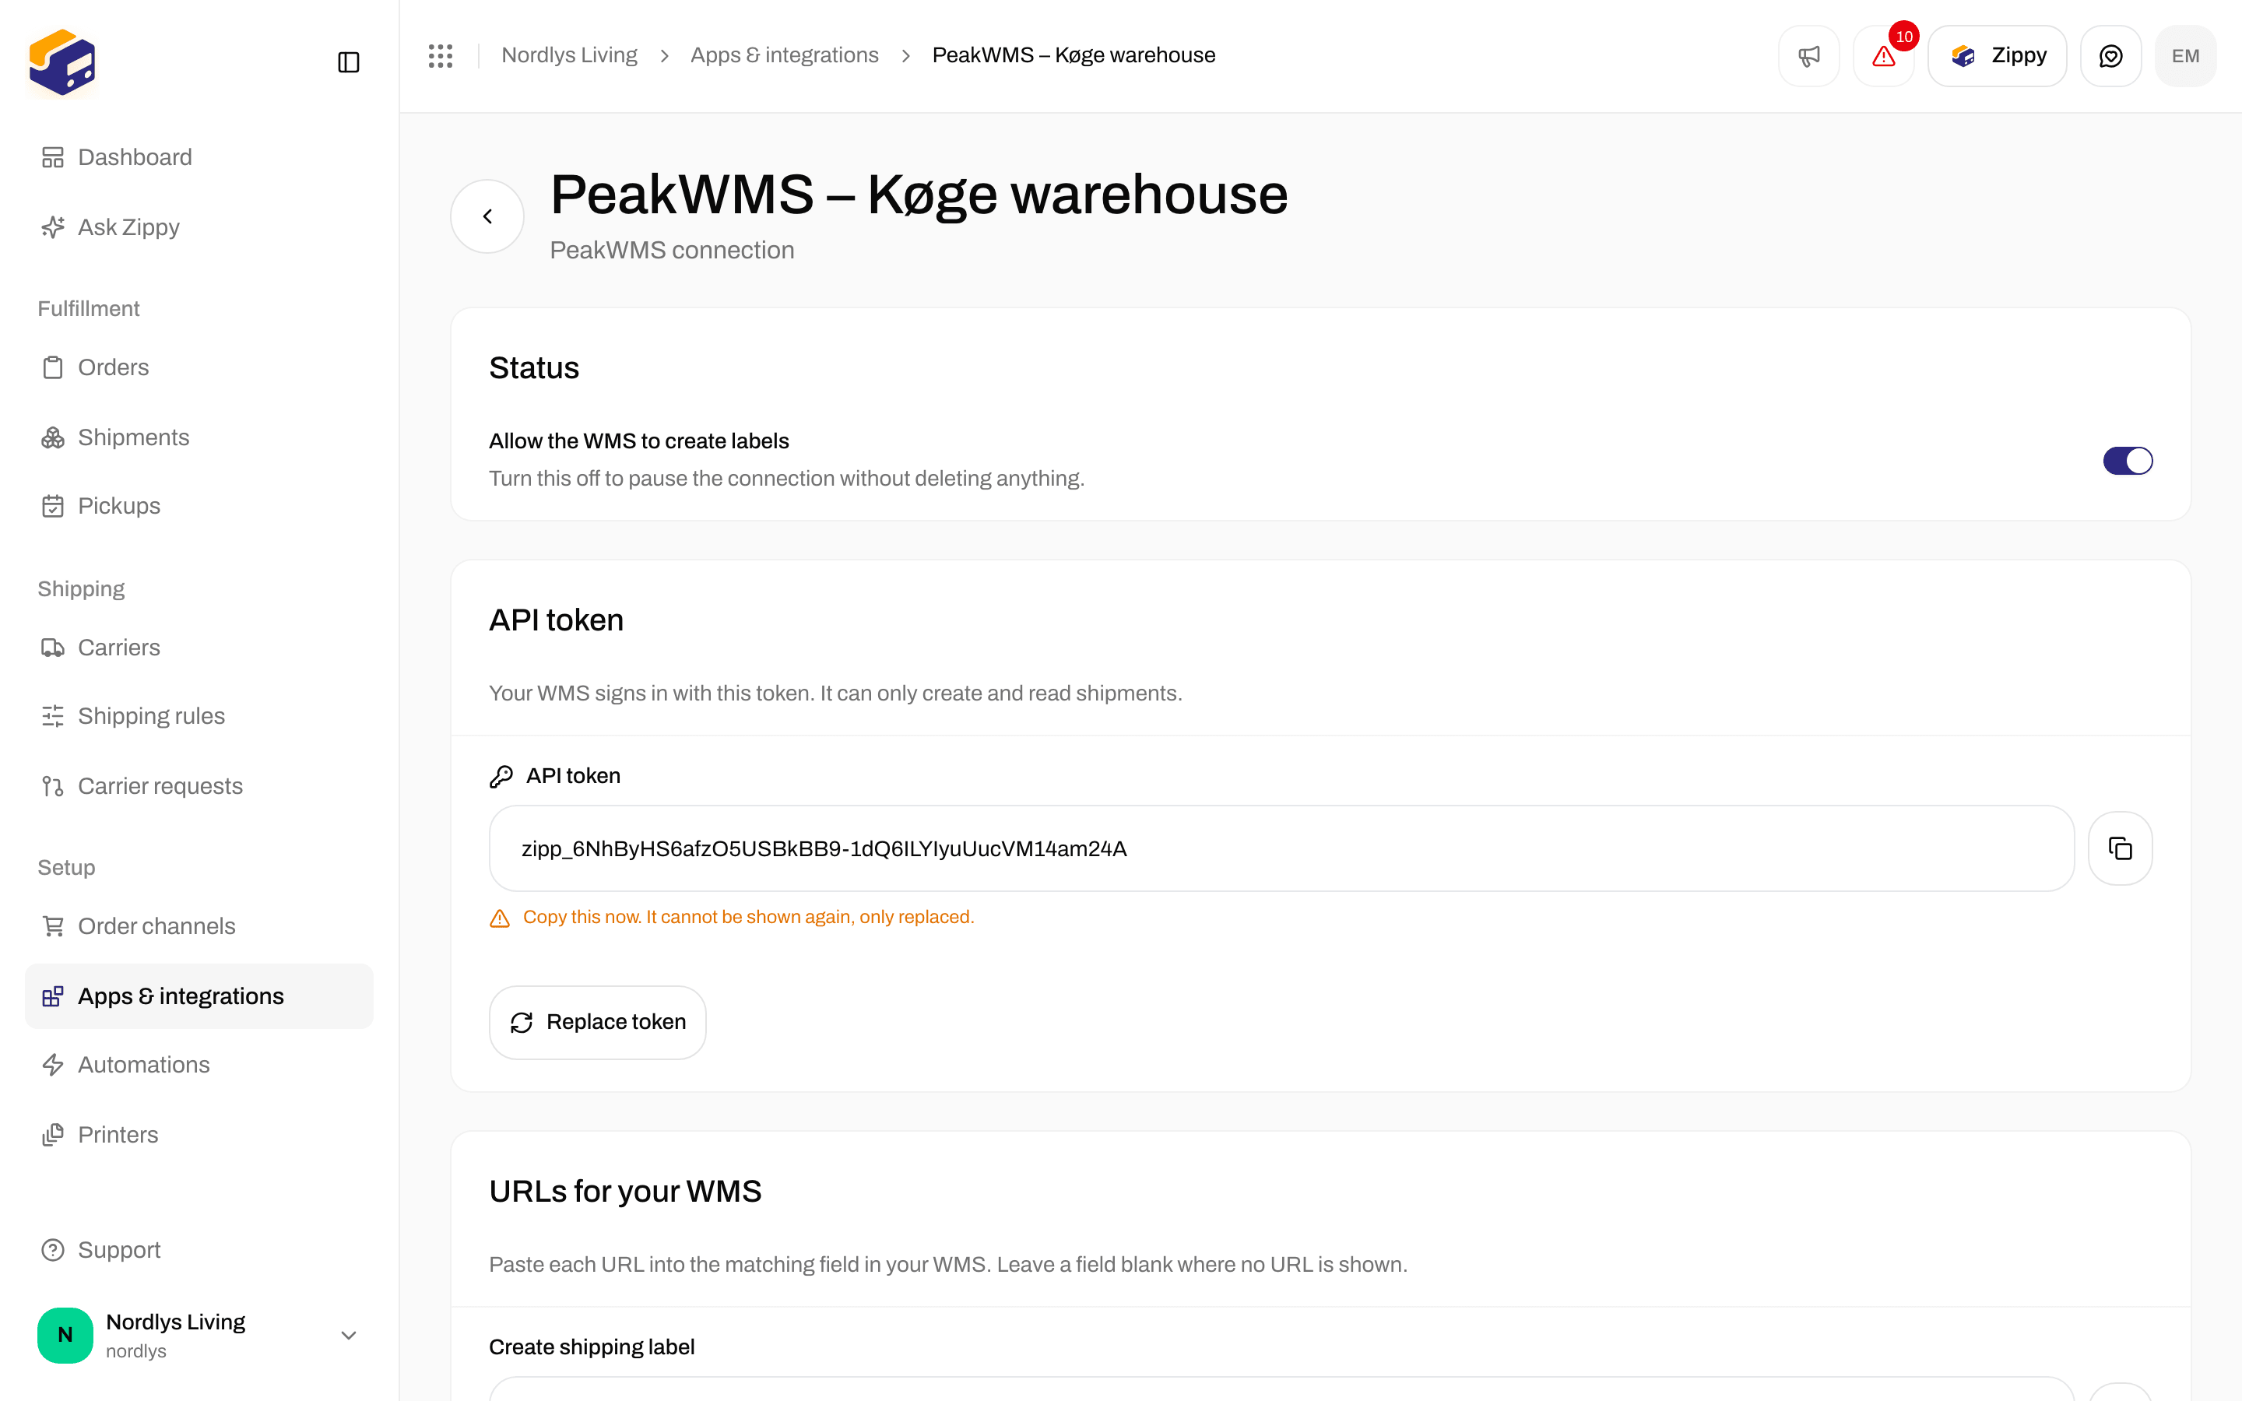Go back with the arrow button
2242x1401 pixels.
tap(487, 216)
